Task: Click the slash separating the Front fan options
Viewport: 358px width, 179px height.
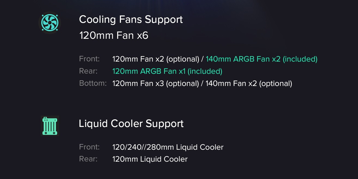Action: point(202,59)
